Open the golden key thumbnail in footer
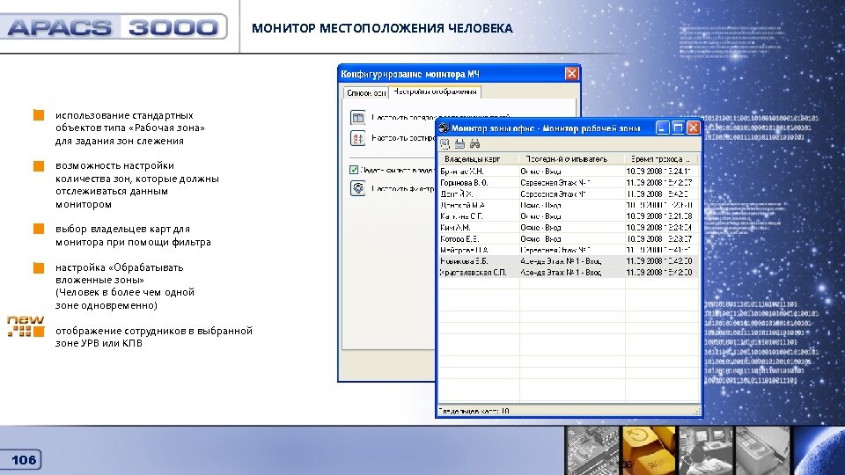845x475 pixels. coord(649,450)
